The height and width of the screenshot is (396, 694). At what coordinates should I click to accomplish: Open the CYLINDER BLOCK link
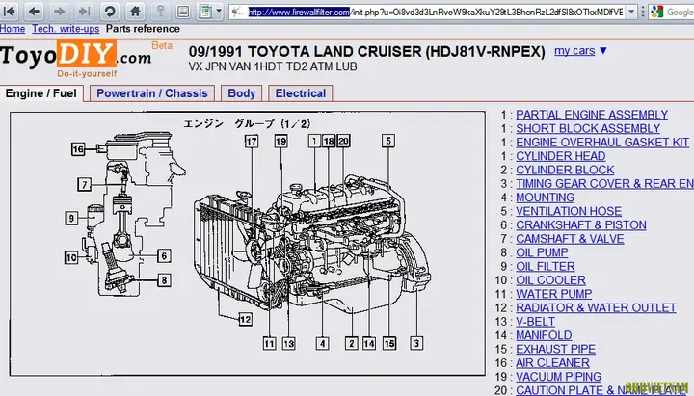[565, 170]
